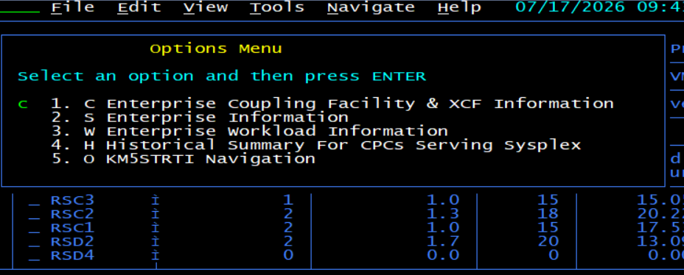Click the info indicator icon in RSD2 row
684x275 pixels.
pos(156,242)
